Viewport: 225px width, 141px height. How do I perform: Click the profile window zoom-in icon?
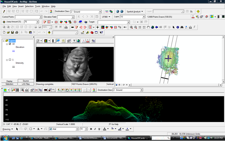pos(23,90)
